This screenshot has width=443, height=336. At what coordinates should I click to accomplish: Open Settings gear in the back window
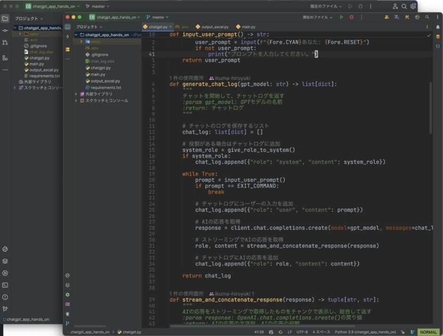tap(413, 7)
